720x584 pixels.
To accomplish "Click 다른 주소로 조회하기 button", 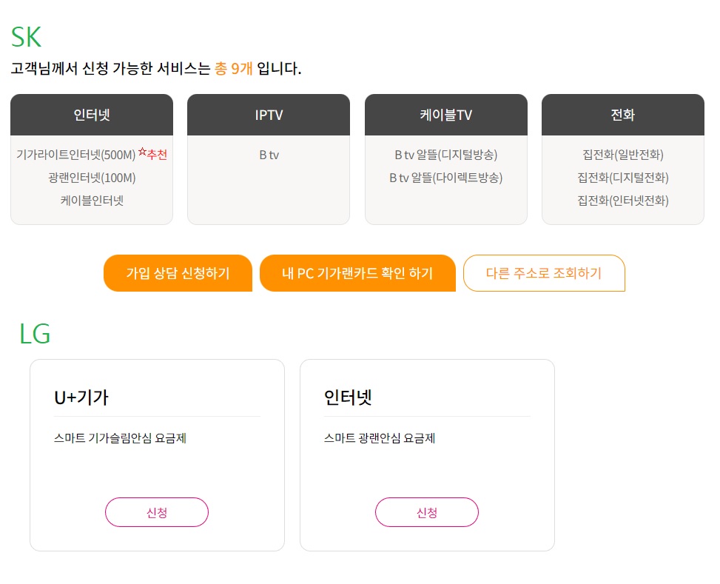I will tap(544, 273).
